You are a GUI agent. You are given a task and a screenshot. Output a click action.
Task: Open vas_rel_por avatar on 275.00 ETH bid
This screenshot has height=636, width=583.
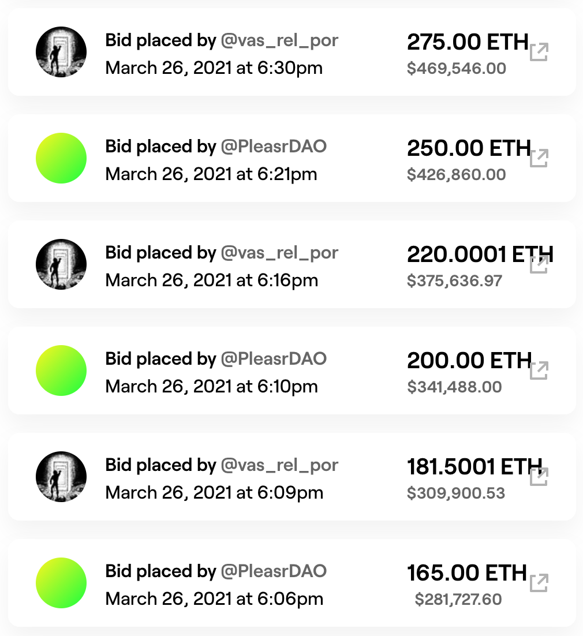click(61, 52)
